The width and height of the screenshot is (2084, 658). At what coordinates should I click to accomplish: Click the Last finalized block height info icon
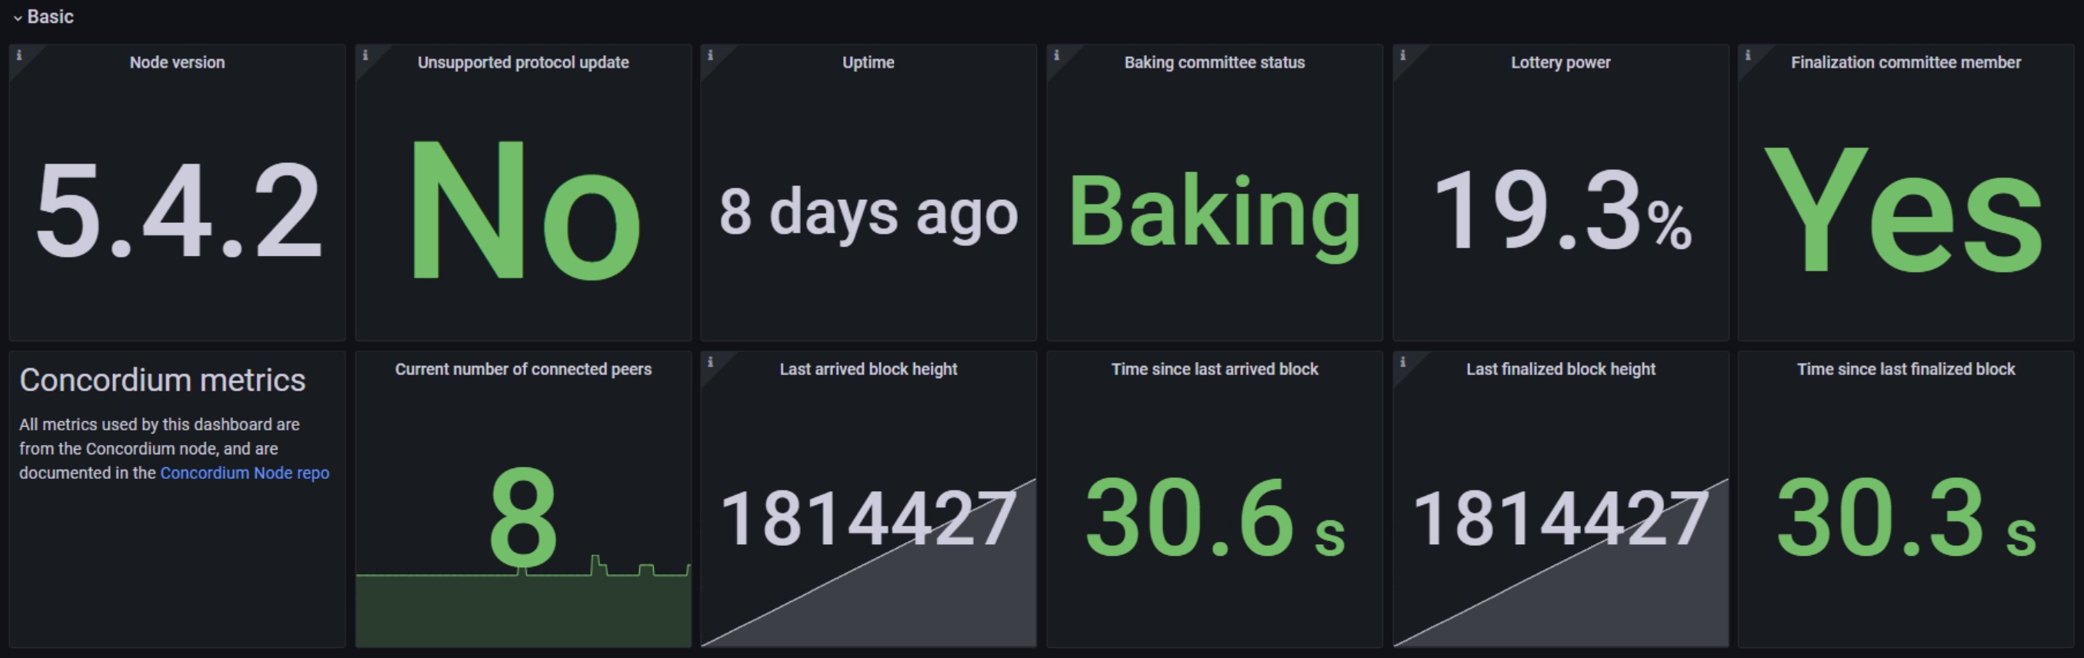pos(1403,361)
